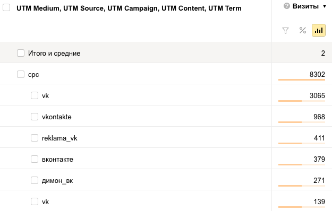Tick the Итого и средние checkbox

coord(21,53)
